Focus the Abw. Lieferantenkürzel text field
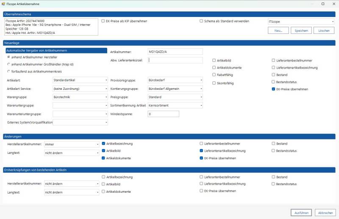The image size is (339, 219). [175, 60]
